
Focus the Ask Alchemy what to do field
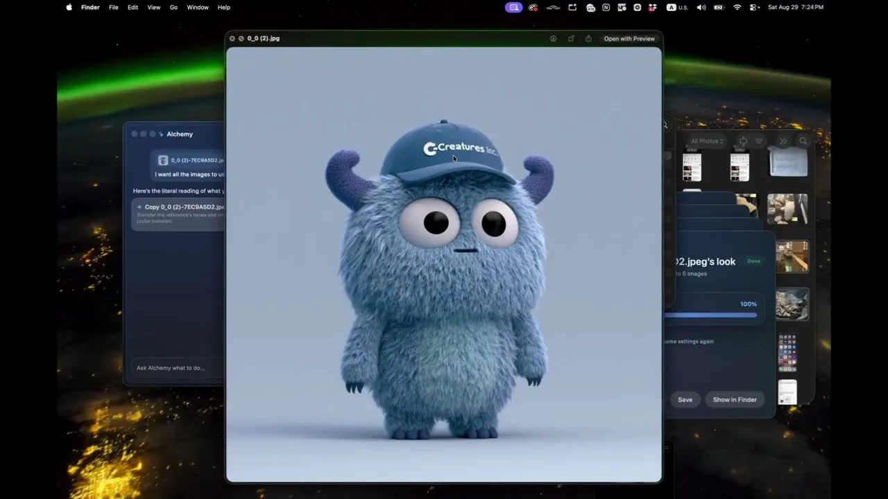(178, 368)
